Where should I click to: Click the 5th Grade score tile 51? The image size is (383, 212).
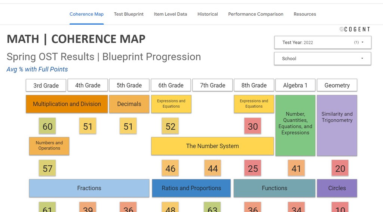[x=128, y=126]
